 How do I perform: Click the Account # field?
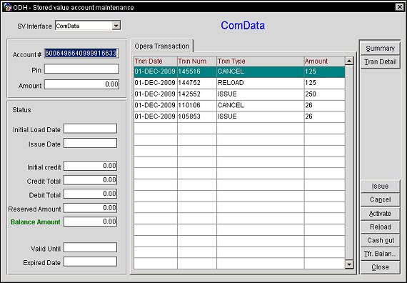[x=81, y=54]
